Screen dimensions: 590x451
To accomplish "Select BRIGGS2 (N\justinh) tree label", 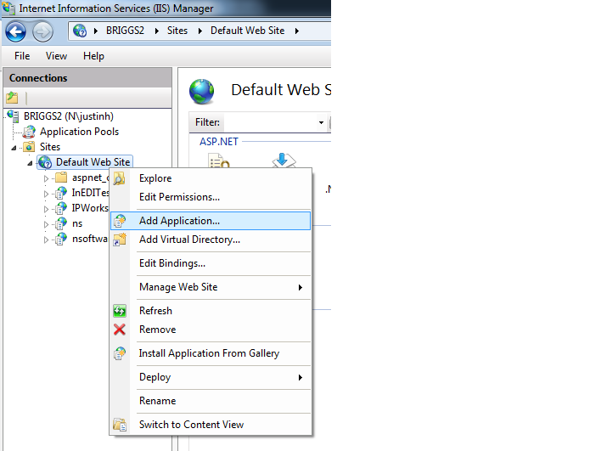I will 69,116.
